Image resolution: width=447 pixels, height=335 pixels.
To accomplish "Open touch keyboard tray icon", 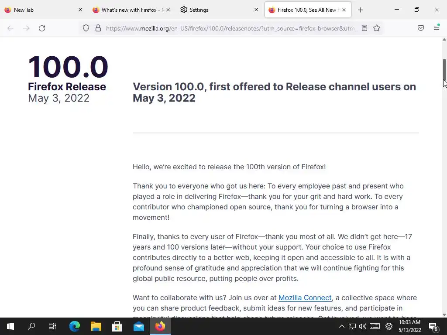I will tap(375, 326).
